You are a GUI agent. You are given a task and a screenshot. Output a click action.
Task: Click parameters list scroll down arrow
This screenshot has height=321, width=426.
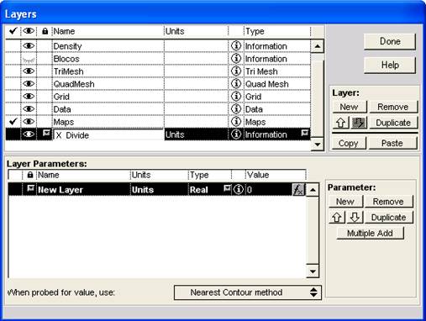pos(313,271)
